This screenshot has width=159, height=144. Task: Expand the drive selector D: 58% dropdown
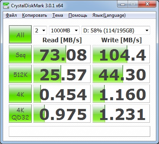pyautogui.click(x=116, y=30)
